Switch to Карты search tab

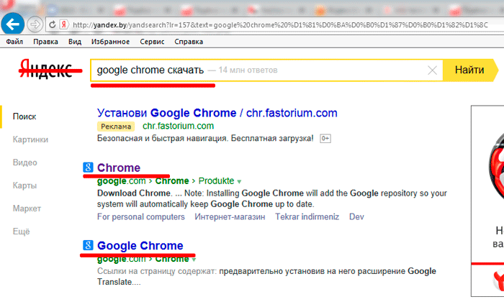pyautogui.click(x=24, y=186)
